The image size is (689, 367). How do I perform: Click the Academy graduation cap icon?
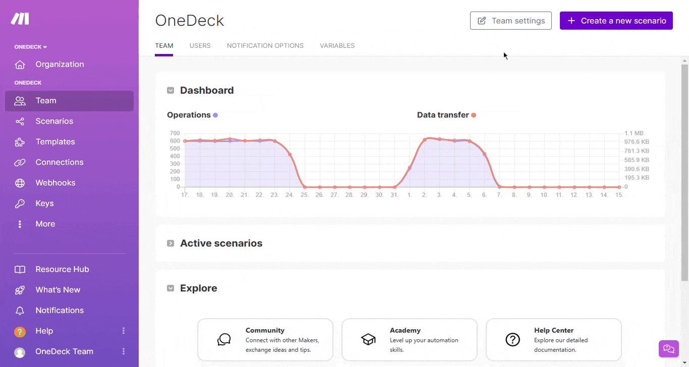click(368, 340)
